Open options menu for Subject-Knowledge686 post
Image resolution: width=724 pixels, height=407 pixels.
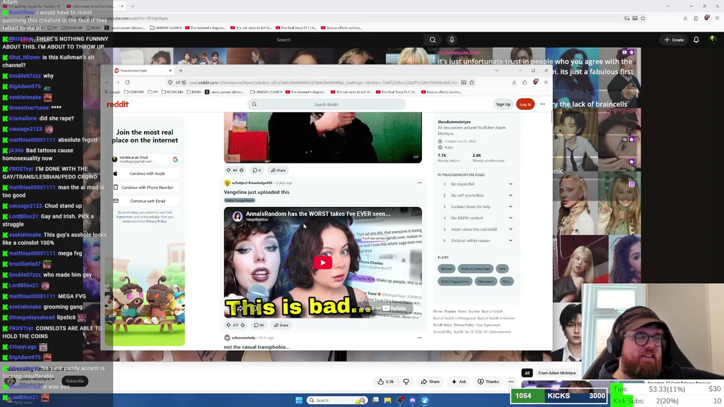419,183
